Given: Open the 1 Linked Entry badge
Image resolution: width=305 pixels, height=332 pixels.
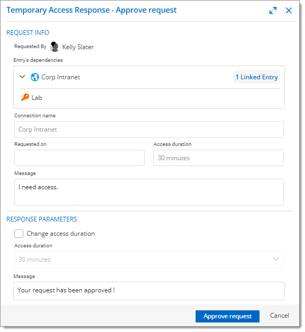Looking at the screenshot, I should (x=256, y=77).
